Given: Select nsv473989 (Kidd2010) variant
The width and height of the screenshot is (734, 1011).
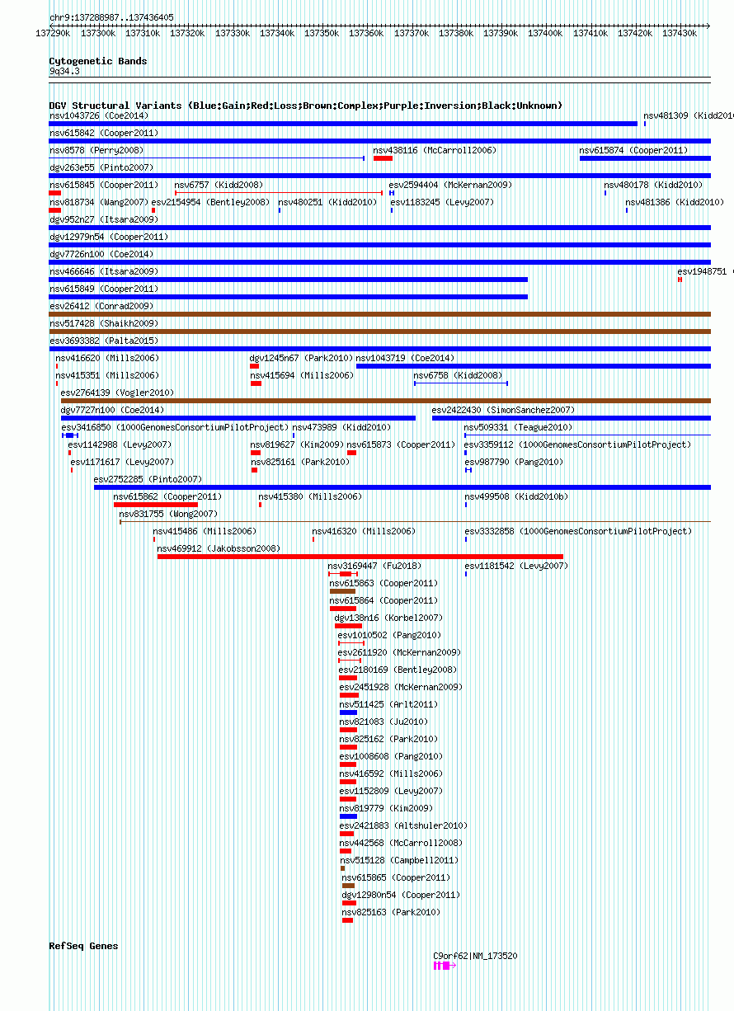Looking at the screenshot, I should 341,427.
